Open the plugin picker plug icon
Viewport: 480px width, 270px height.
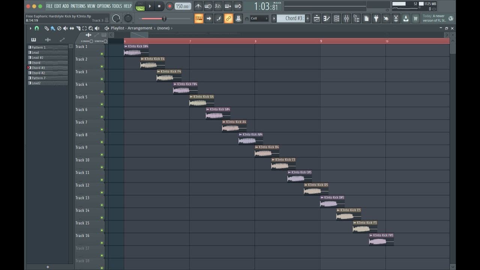pyautogui.click(x=376, y=18)
